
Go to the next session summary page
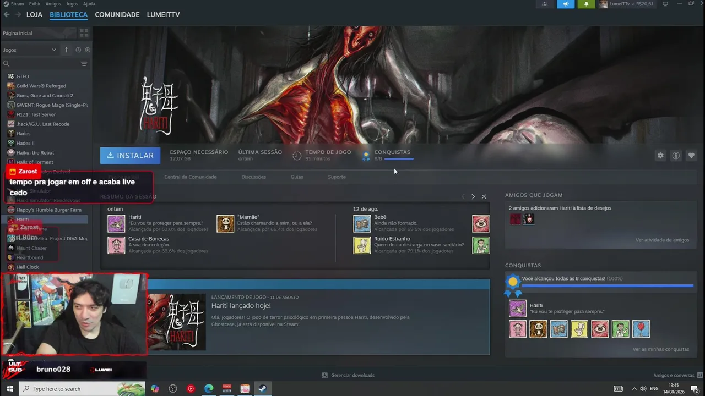(473, 196)
